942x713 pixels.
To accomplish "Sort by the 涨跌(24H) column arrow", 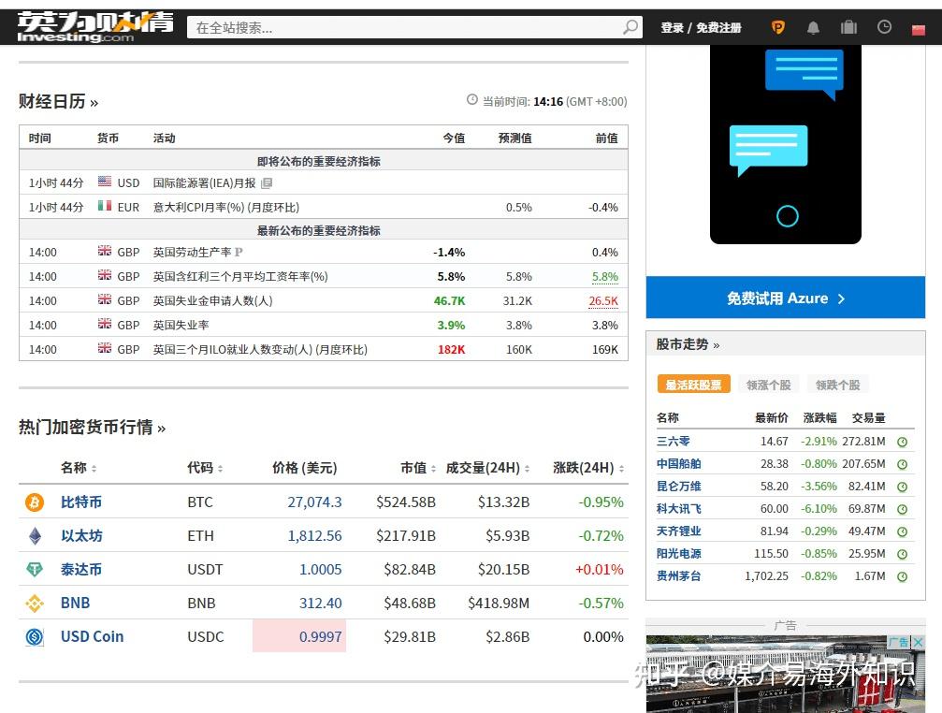I will [x=624, y=468].
